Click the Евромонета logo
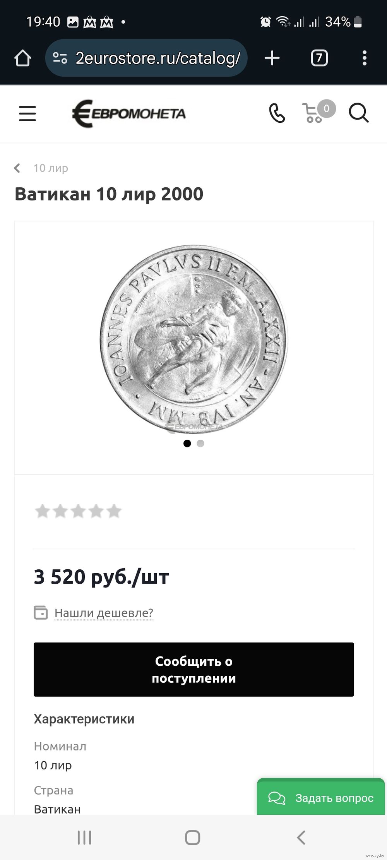 129,114
